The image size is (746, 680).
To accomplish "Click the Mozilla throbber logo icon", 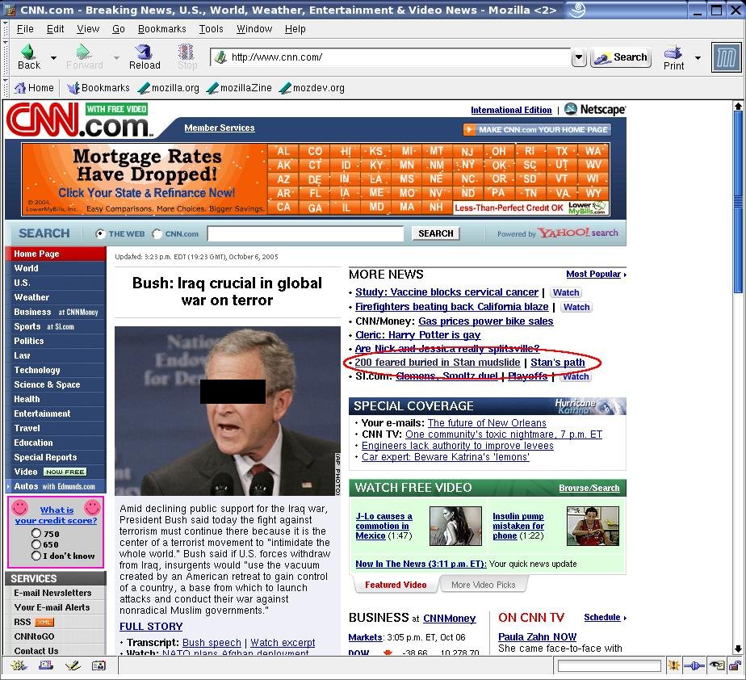I will (726, 57).
